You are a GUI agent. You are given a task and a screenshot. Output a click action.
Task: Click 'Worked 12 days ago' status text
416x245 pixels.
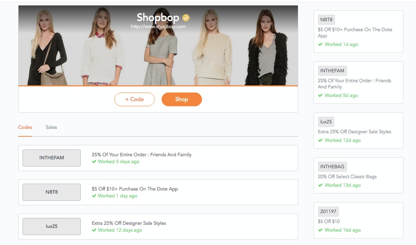pos(120,230)
